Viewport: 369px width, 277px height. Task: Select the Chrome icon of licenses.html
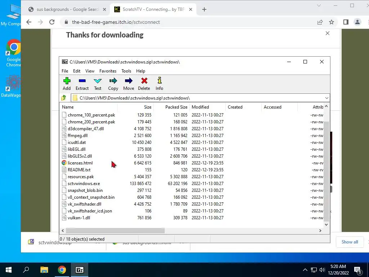pos(64,163)
